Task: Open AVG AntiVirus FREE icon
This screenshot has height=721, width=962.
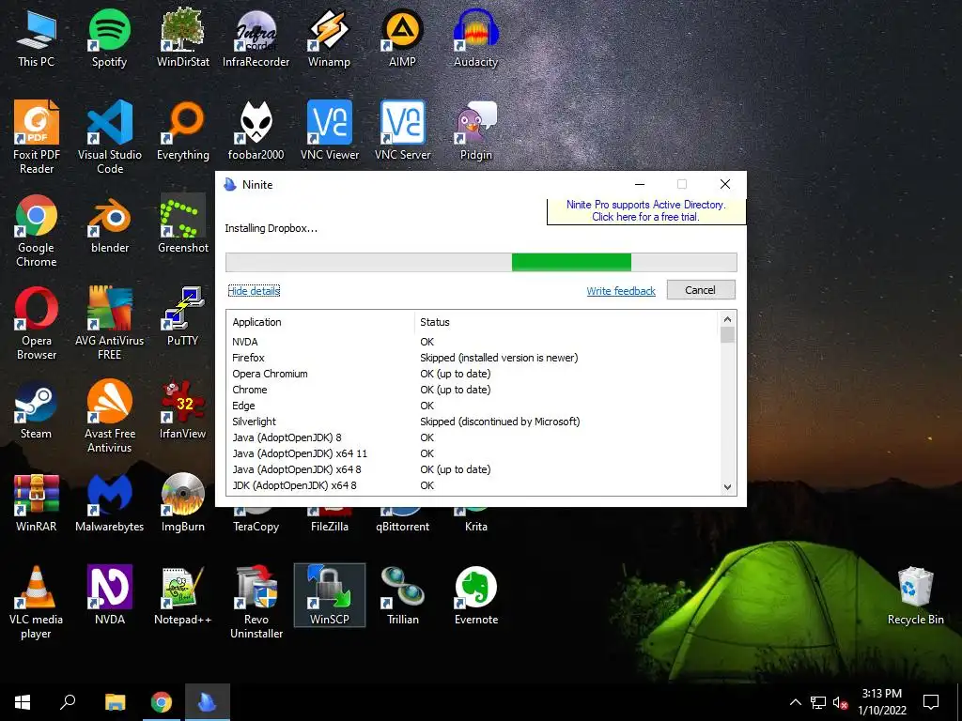Action: click(109, 324)
